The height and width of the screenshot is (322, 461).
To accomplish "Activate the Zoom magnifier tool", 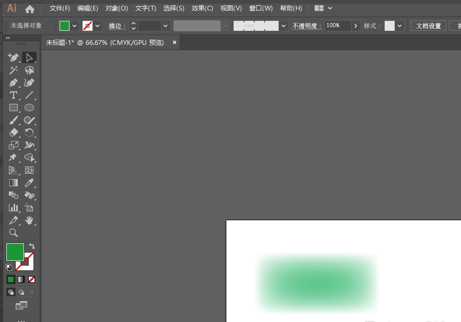I will coord(14,233).
